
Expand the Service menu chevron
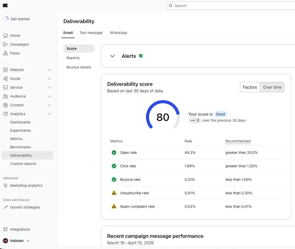coord(50,88)
